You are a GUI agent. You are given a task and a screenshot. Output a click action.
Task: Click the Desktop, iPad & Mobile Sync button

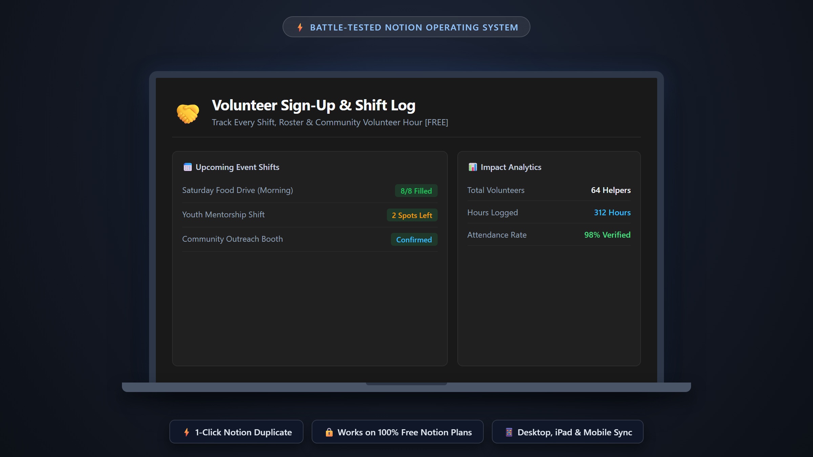click(x=567, y=432)
